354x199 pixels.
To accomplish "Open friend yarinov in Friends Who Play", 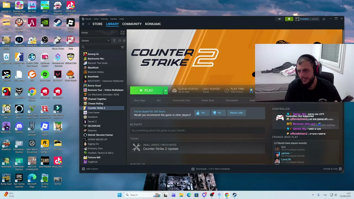I will (285, 153).
